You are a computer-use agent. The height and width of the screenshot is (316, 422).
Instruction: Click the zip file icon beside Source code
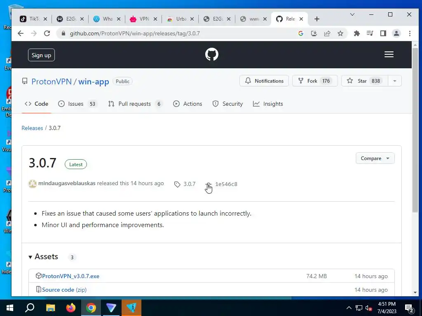coord(38,289)
